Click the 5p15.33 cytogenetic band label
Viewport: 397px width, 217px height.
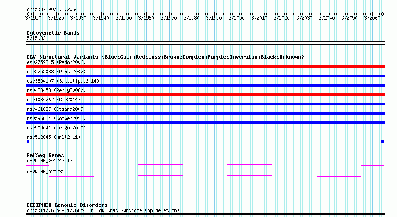pyautogui.click(x=36, y=38)
